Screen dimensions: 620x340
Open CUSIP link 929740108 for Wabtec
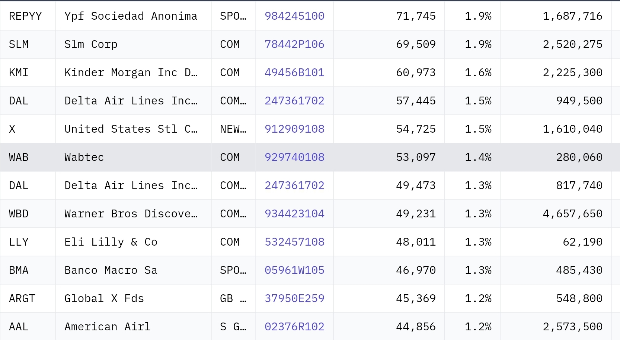click(x=294, y=157)
